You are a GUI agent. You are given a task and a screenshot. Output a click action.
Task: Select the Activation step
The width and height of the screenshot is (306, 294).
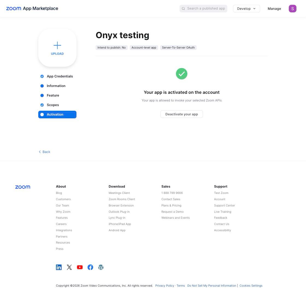point(57,114)
